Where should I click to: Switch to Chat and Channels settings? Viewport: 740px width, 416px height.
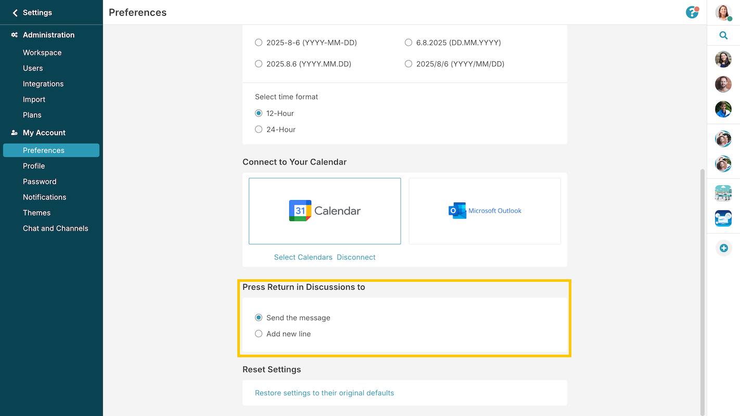[55, 228]
